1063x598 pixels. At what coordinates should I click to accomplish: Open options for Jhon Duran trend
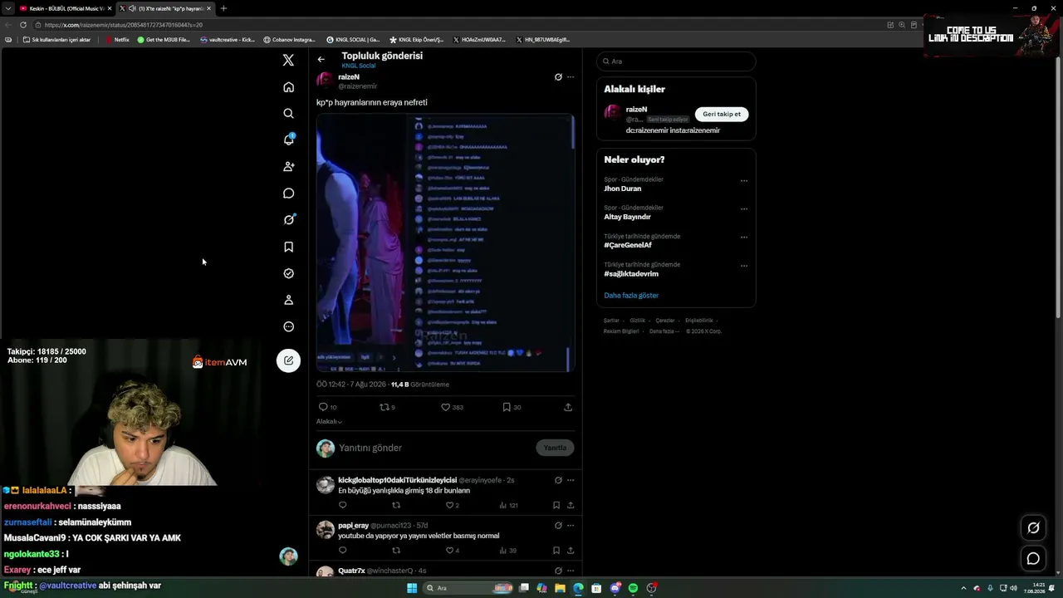[x=744, y=180]
